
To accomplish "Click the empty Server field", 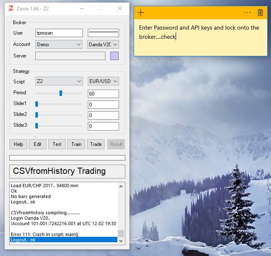I will (x=70, y=56).
